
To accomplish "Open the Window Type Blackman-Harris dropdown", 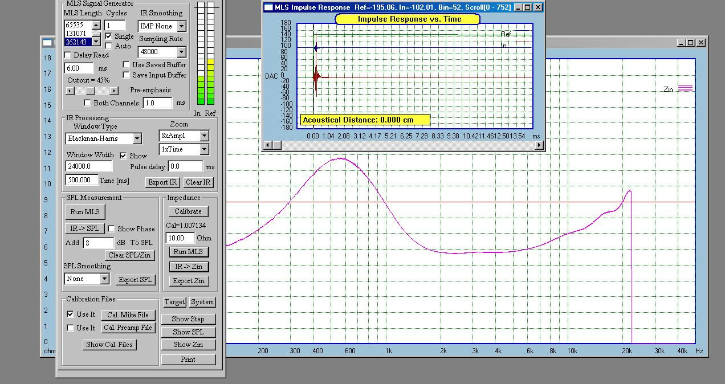I will pos(137,138).
